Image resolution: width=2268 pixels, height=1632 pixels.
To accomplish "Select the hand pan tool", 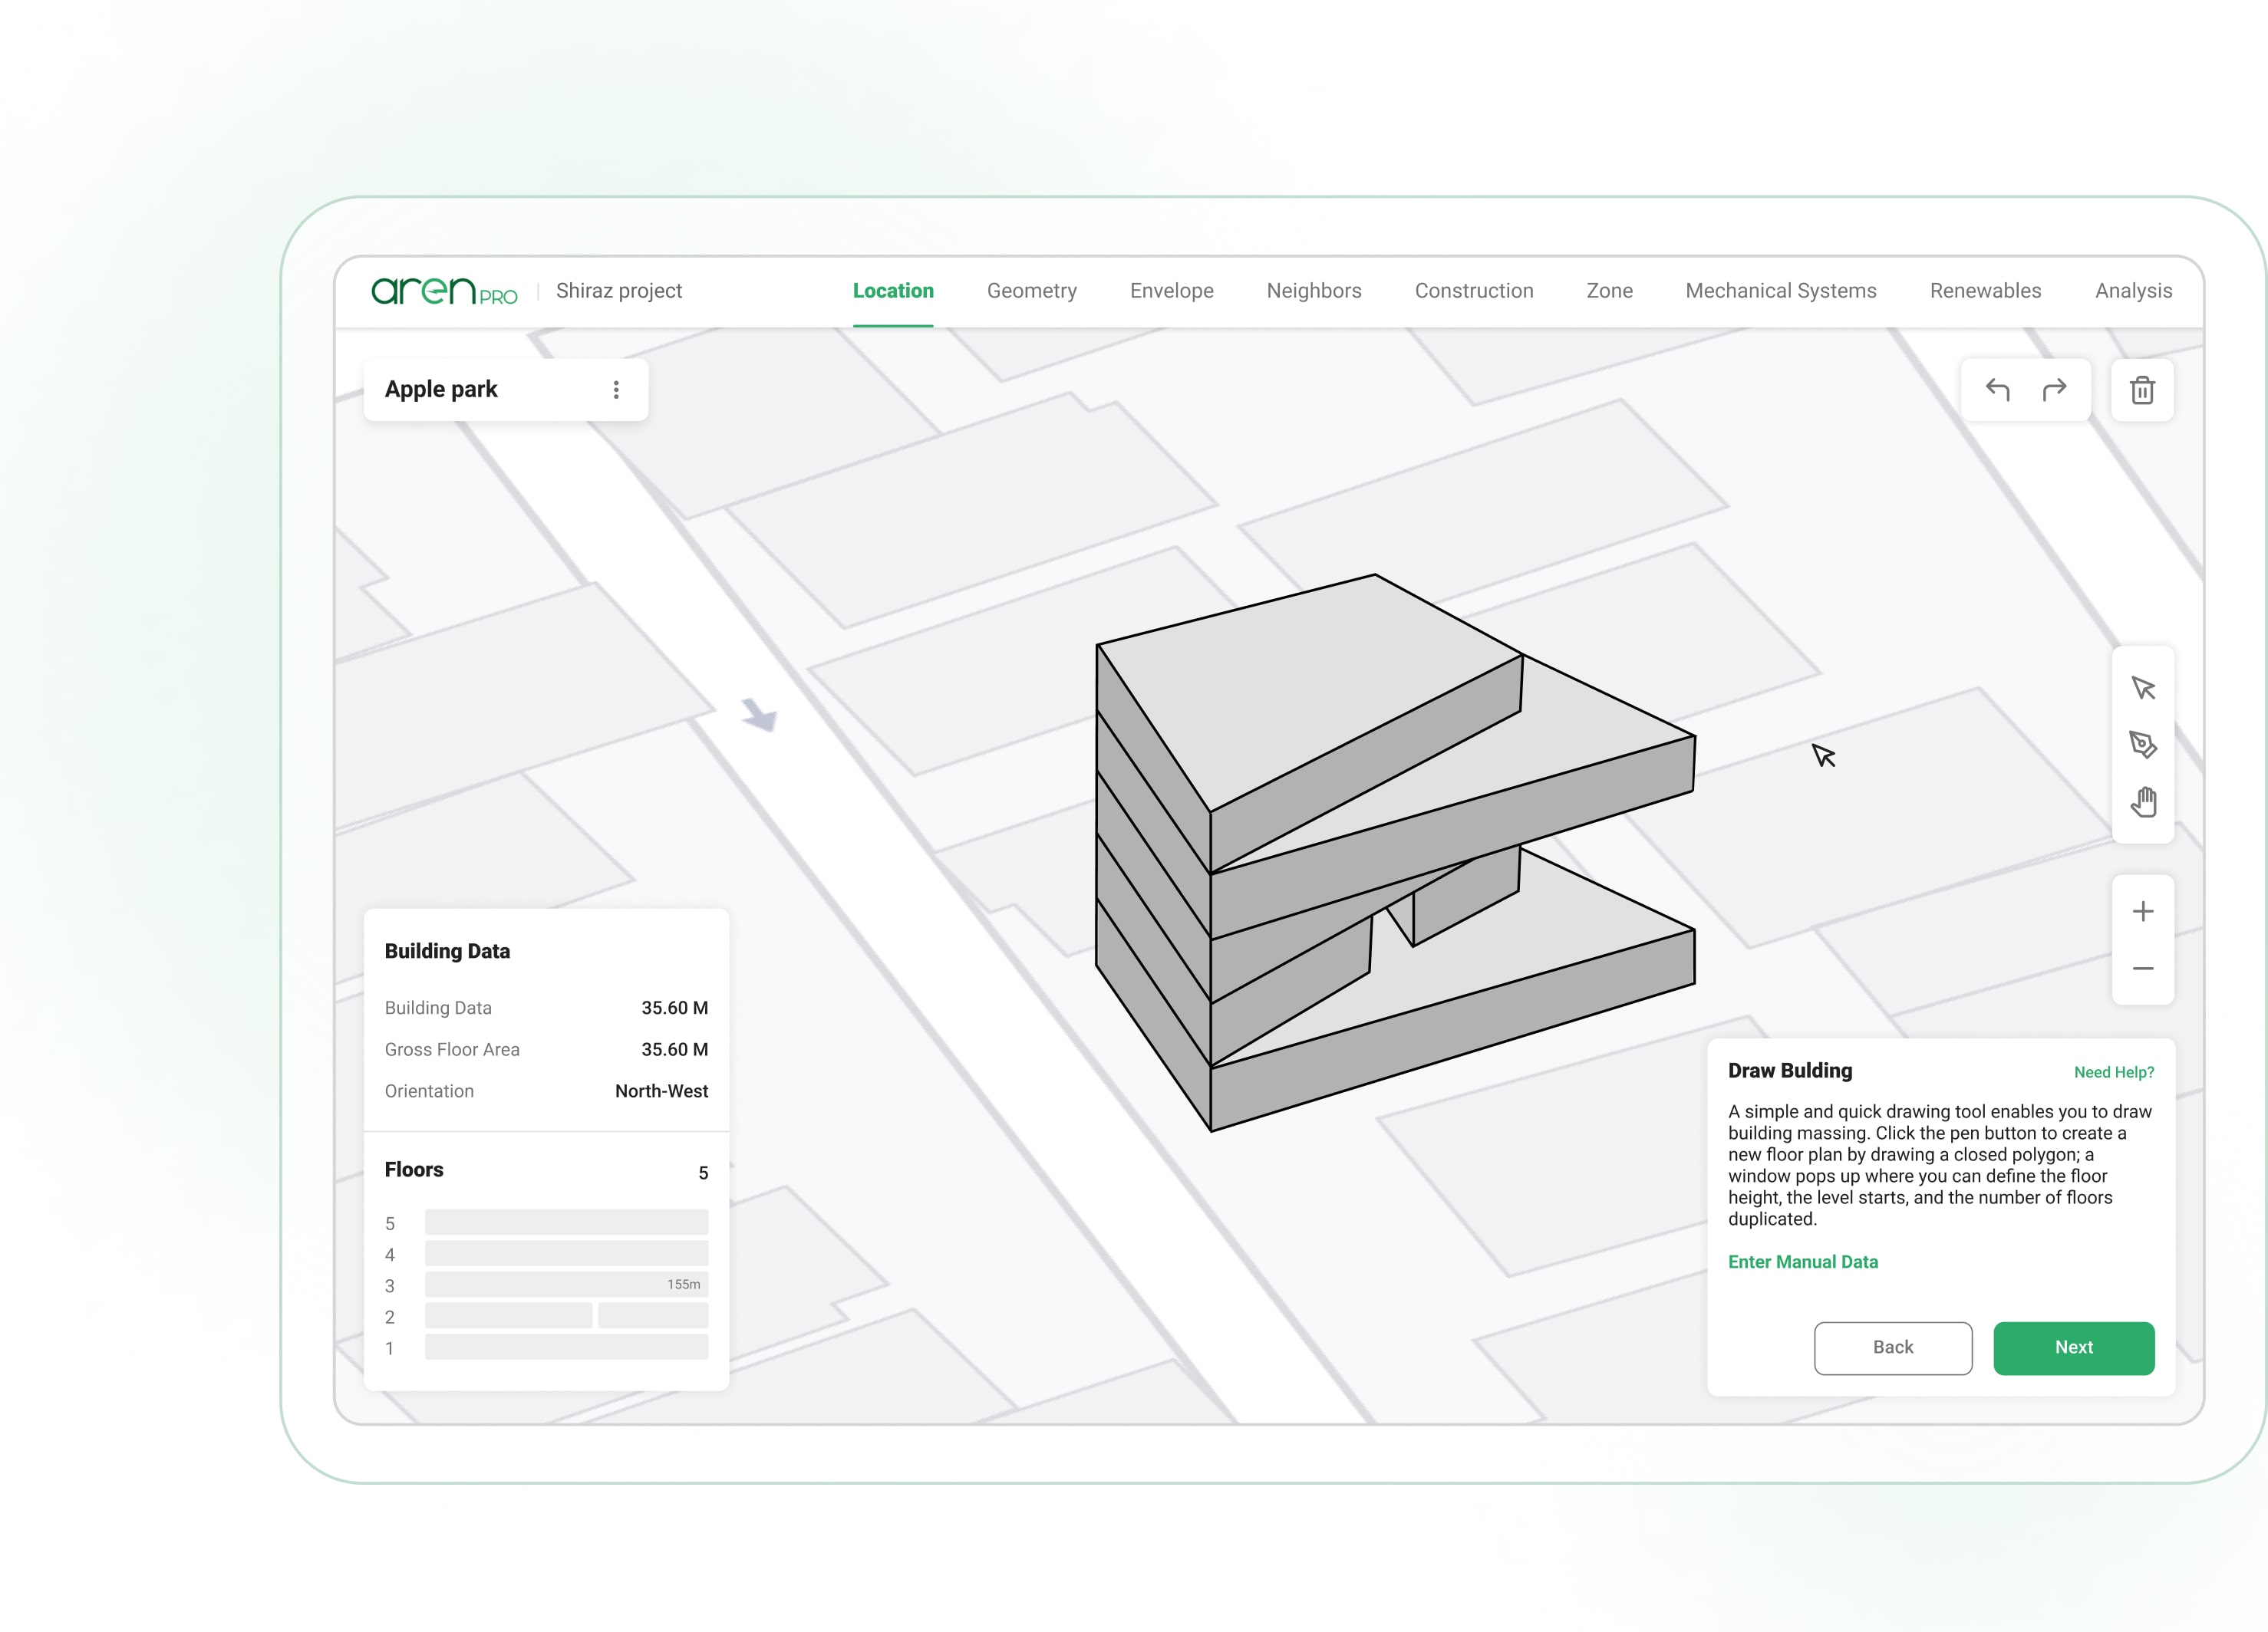I will pyautogui.click(x=2142, y=801).
